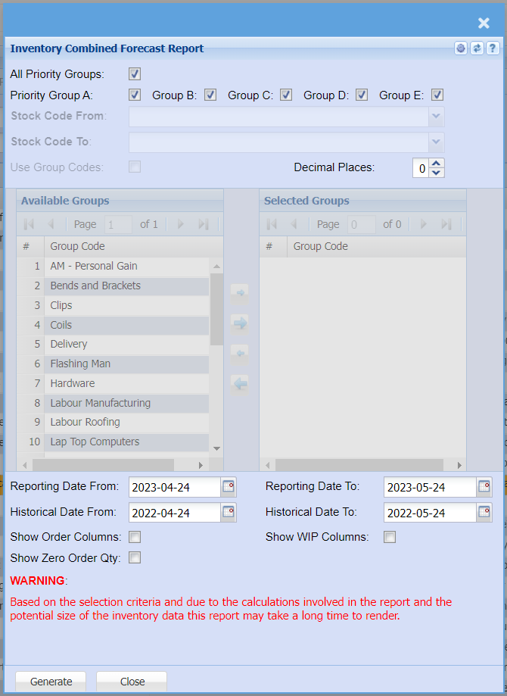Click Group Code header in Available Groups
This screenshot has width=507, height=696.
(133, 246)
